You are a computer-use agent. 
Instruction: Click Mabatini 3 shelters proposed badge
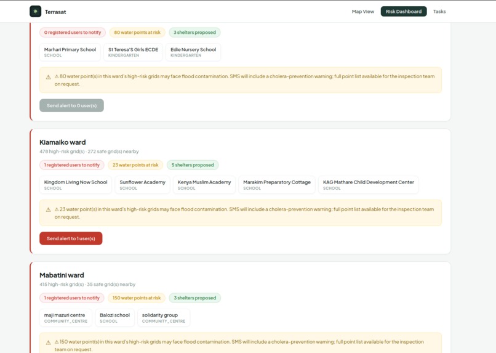pyautogui.click(x=195, y=298)
